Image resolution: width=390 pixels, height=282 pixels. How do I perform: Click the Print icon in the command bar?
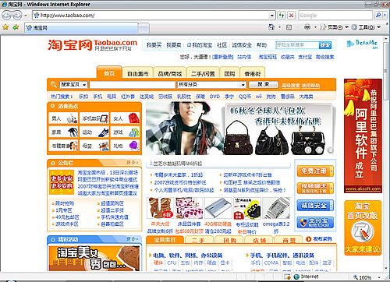pyautogui.click(x=307, y=27)
